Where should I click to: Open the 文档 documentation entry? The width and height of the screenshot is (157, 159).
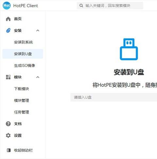tap(18, 124)
